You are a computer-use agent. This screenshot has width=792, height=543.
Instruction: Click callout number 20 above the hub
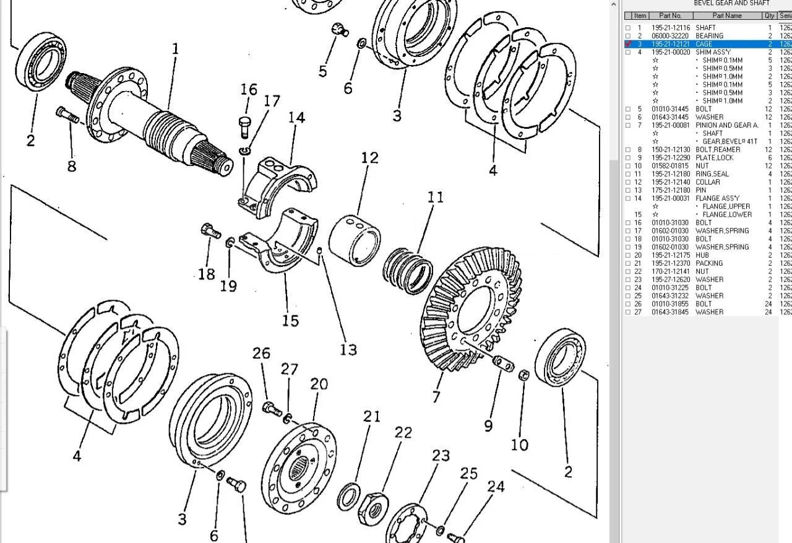[x=319, y=384]
